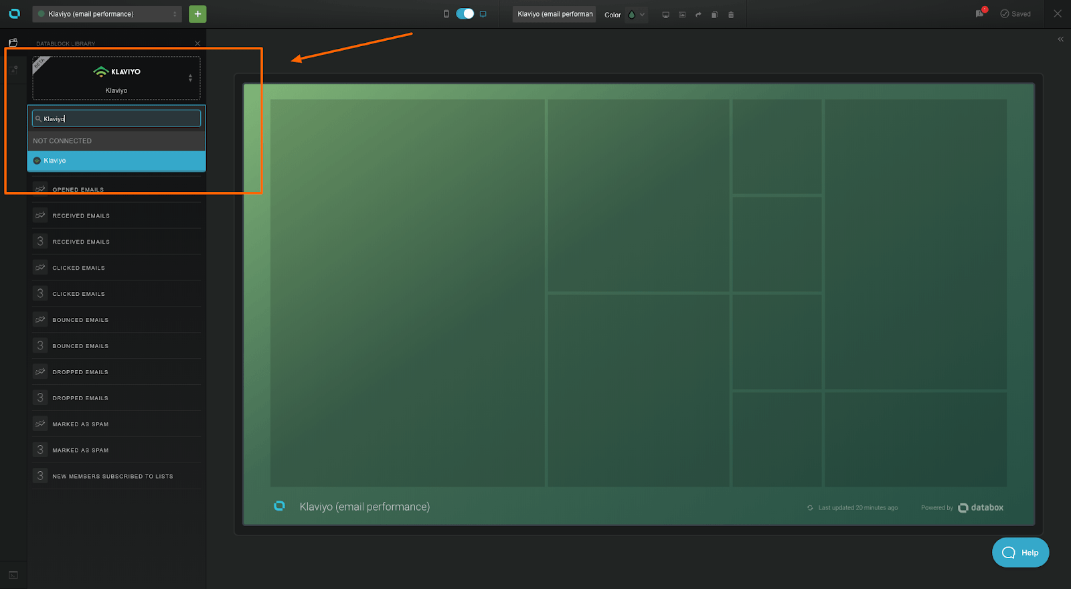Image resolution: width=1071 pixels, height=589 pixels.
Task: Select New Members Subscribed To Lists datablock
Action: point(116,477)
